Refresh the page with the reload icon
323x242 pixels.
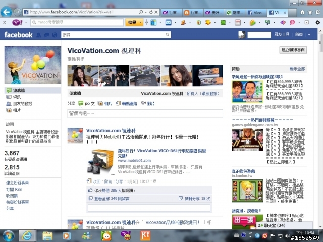(151, 12)
